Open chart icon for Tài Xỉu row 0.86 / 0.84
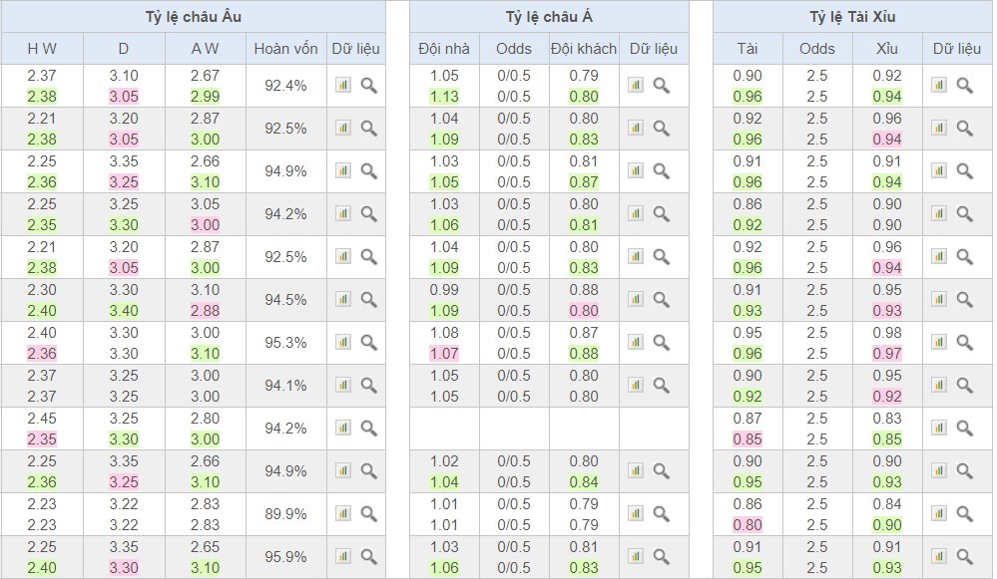The height and width of the screenshot is (579, 997). click(939, 513)
